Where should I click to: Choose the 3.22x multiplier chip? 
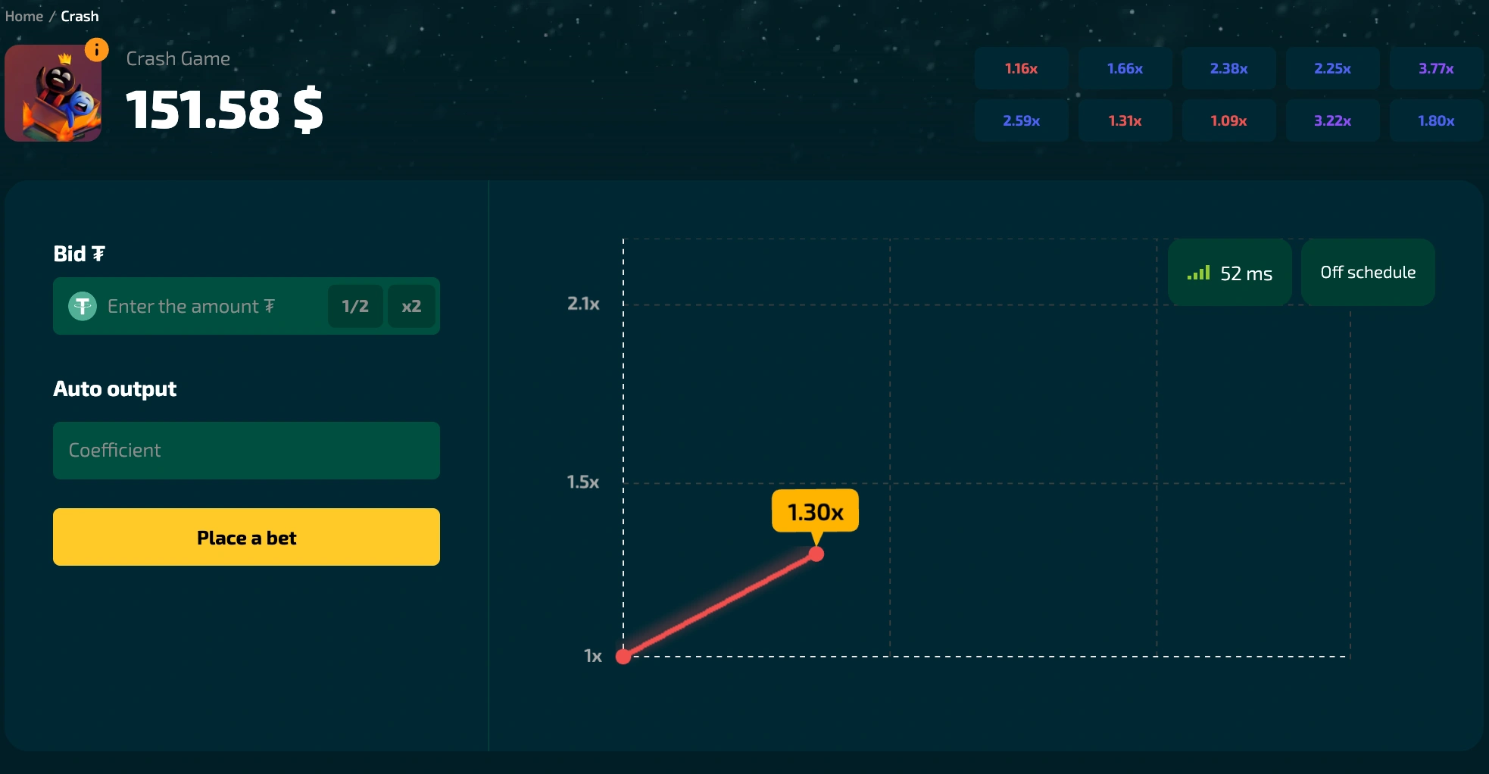click(1332, 120)
